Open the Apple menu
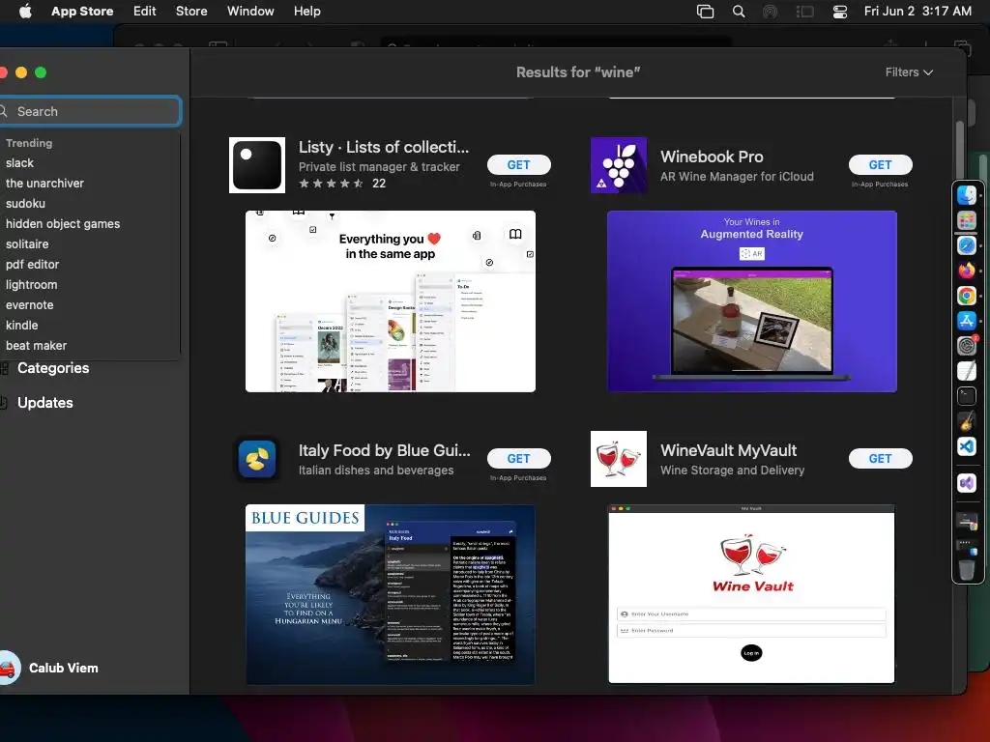The image size is (990, 742). (x=25, y=12)
